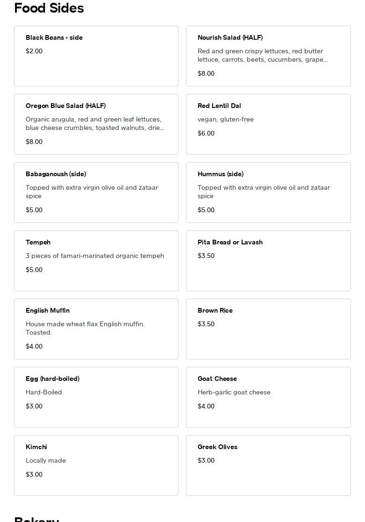365x522 pixels.
Task: Click the $3.50 price under Brown Rice
Action: pos(206,324)
